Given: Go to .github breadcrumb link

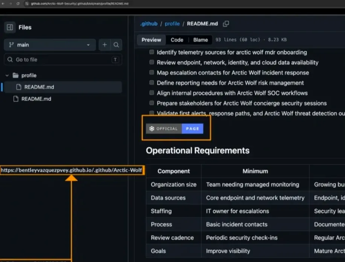Looking at the screenshot, I should coord(149,24).
